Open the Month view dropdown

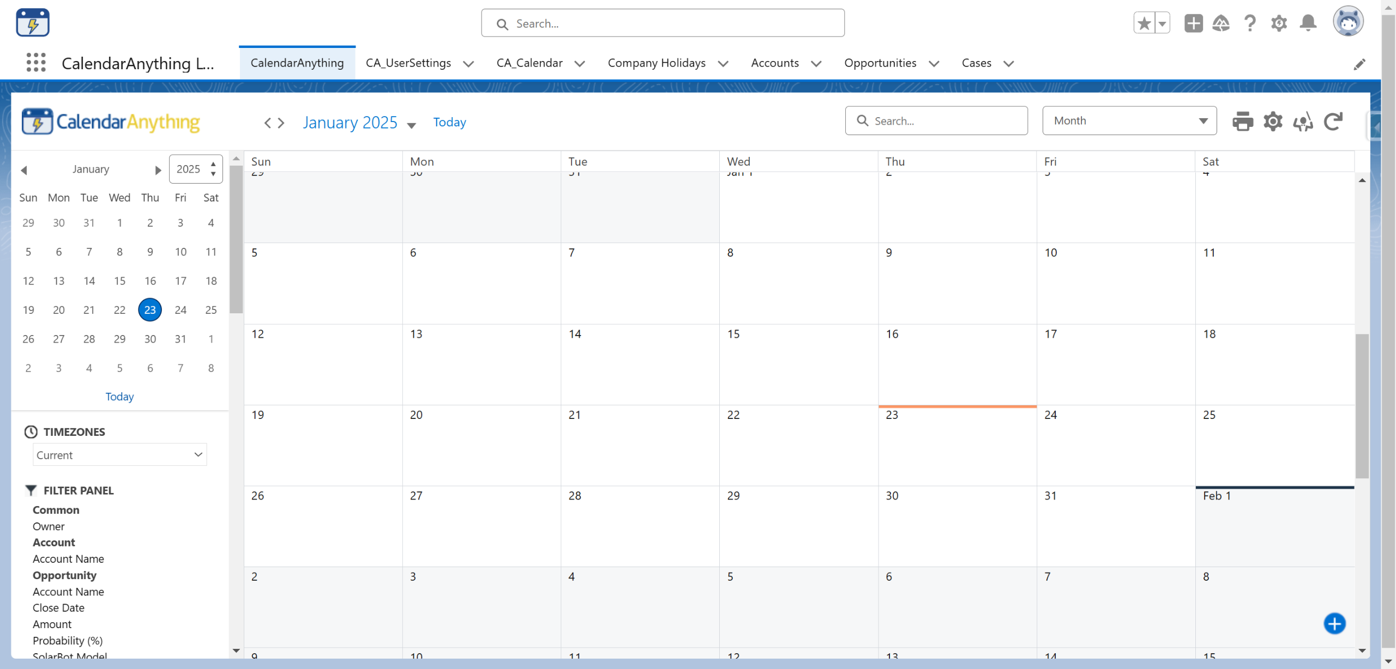tap(1129, 120)
